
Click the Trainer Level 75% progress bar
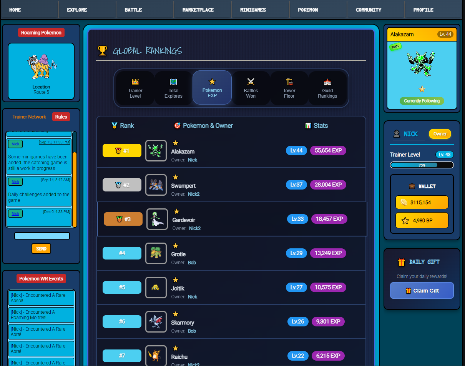pos(422,165)
